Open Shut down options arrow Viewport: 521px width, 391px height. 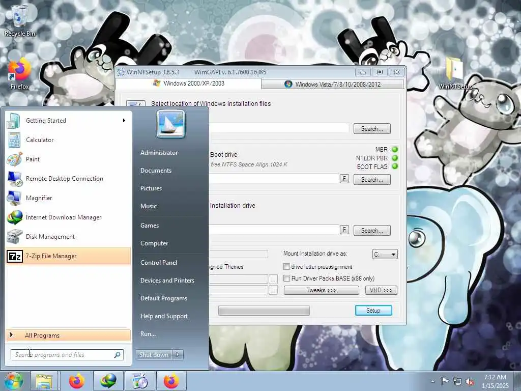pyautogui.click(x=178, y=355)
